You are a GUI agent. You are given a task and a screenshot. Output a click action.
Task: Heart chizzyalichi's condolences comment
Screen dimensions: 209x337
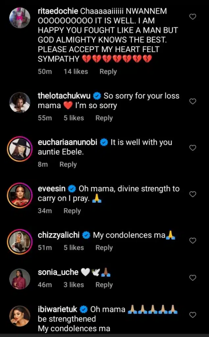click(x=193, y=241)
